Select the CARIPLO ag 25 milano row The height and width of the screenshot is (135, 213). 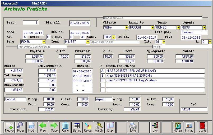click(x=155, y=80)
